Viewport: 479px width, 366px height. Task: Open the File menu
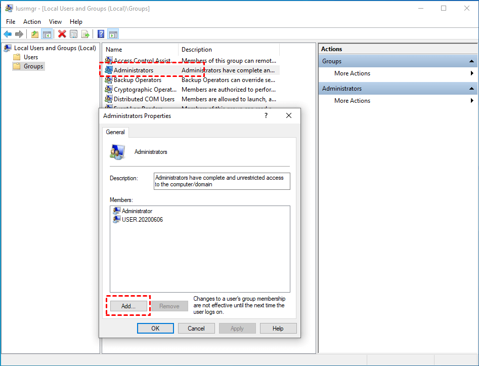pyautogui.click(x=11, y=22)
